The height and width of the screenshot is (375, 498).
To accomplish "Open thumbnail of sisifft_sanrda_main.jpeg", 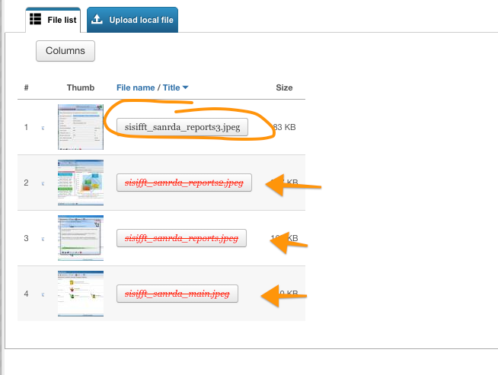I will click(81, 294).
